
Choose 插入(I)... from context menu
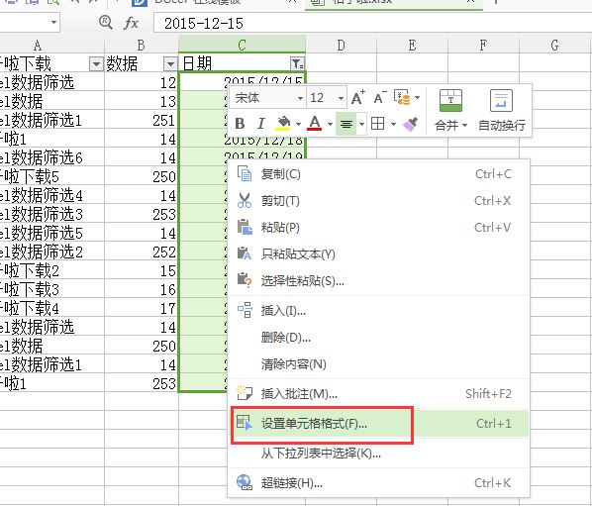[379, 310]
